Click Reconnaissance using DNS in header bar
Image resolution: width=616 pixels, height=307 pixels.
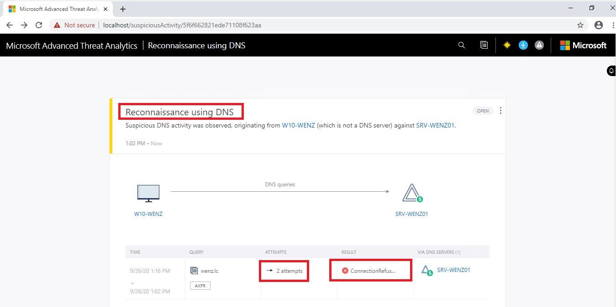click(196, 46)
